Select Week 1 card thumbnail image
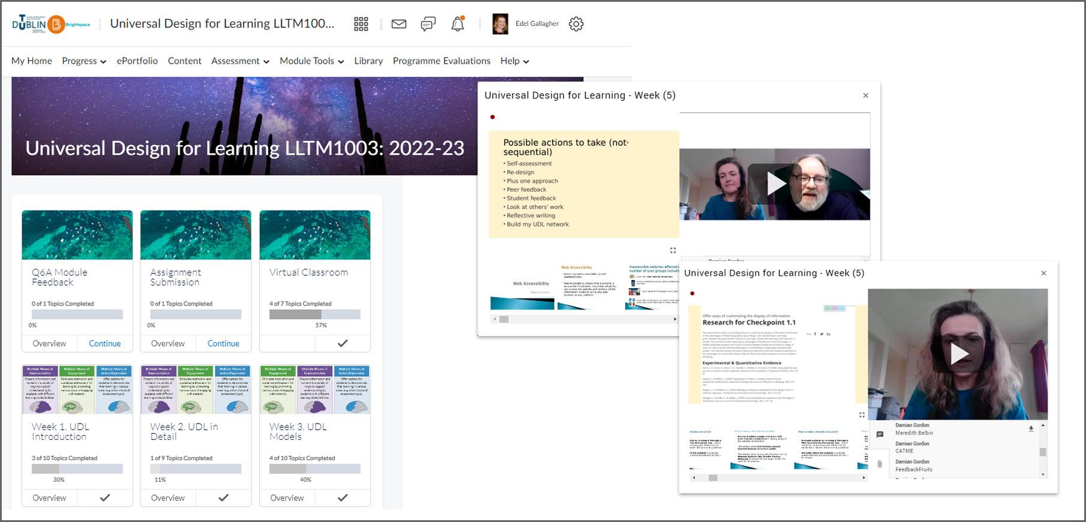 click(77, 389)
